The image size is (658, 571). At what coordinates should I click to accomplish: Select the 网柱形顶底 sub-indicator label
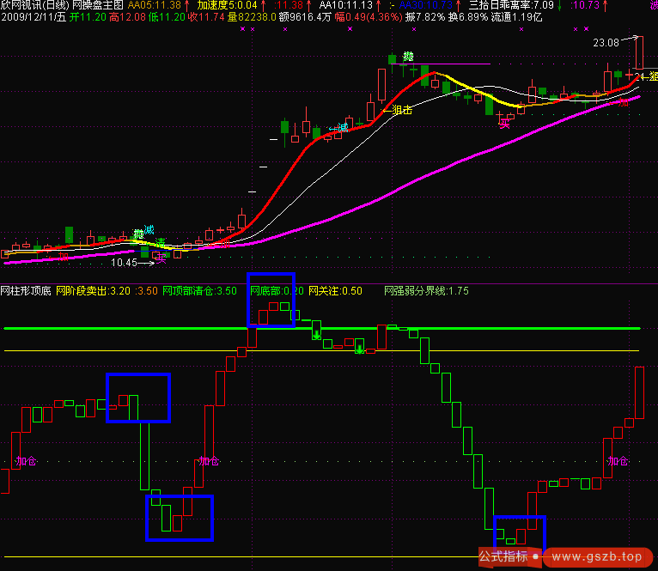[26, 291]
